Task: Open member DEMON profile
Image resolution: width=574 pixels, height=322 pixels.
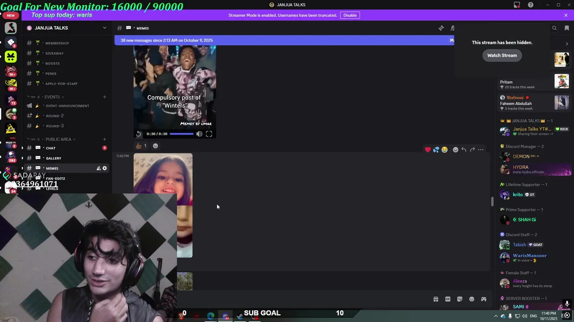Action: (534, 157)
